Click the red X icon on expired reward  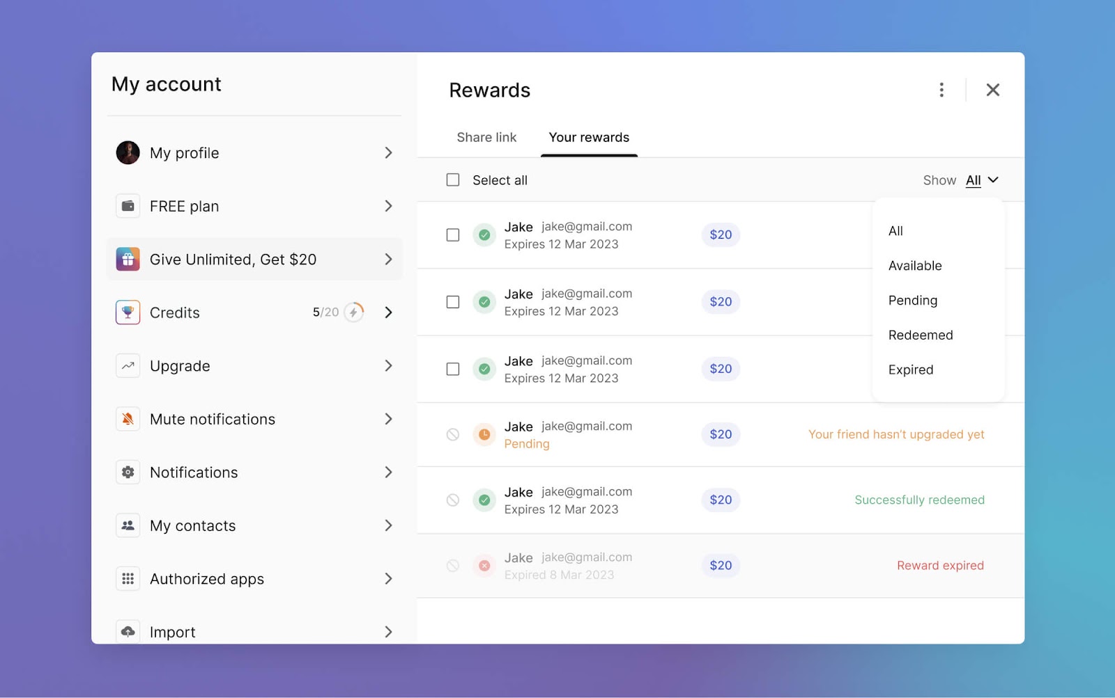(484, 566)
